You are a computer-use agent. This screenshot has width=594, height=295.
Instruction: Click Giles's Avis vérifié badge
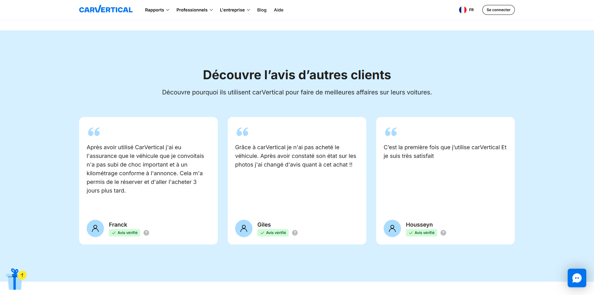click(x=273, y=233)
